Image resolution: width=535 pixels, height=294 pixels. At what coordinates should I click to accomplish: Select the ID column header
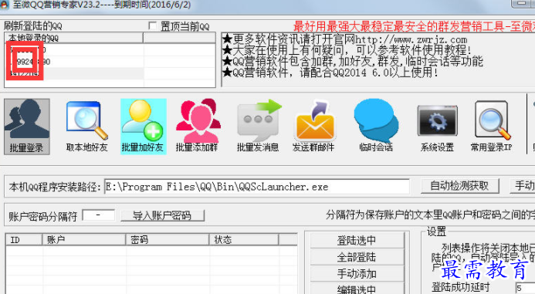(x=24, y=240)
